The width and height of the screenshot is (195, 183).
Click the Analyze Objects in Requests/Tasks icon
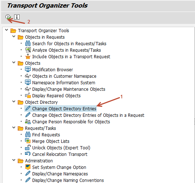point(28,50)
